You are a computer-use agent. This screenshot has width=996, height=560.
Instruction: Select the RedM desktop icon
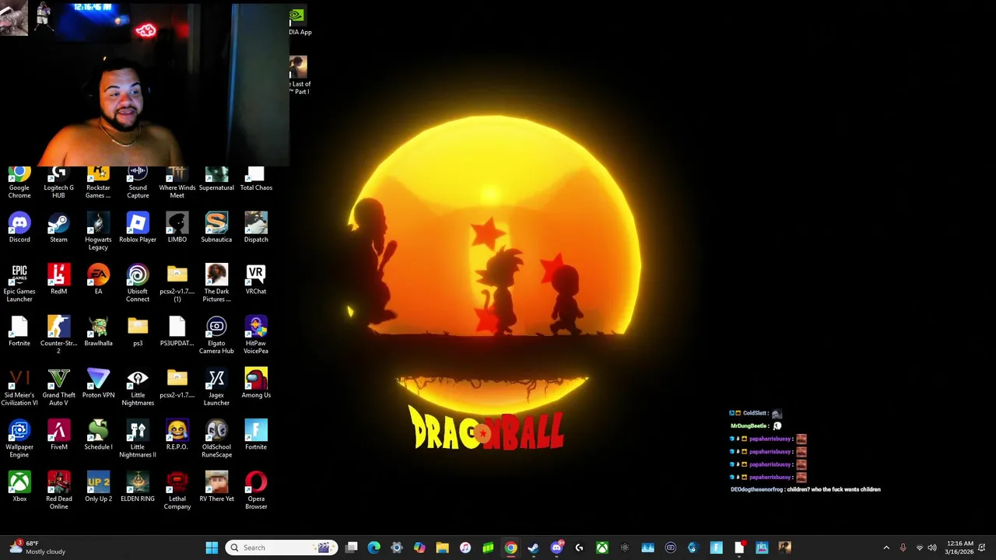pyautogui.click(x=59, y=280)
